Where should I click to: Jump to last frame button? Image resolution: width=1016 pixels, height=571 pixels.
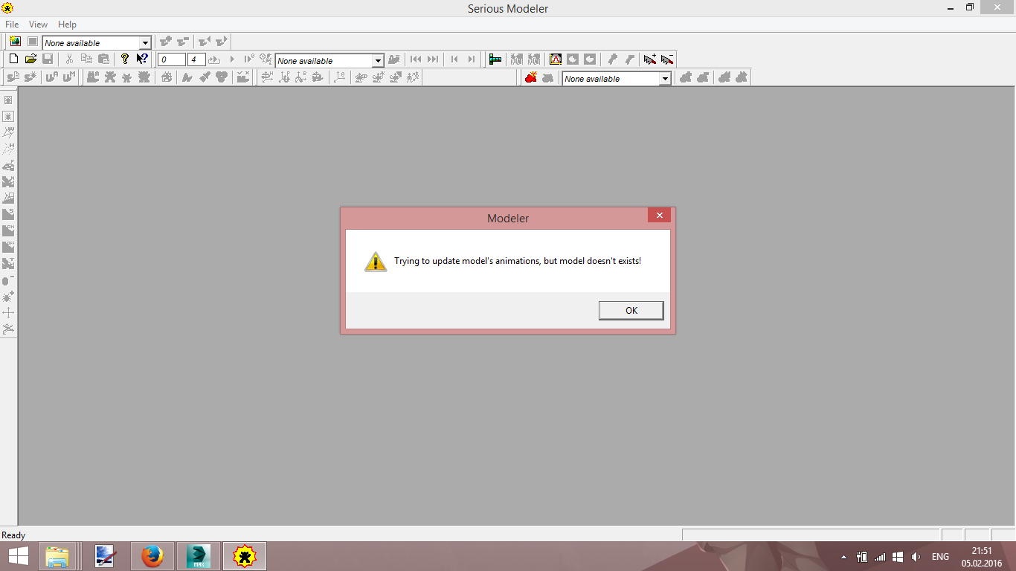433,59
